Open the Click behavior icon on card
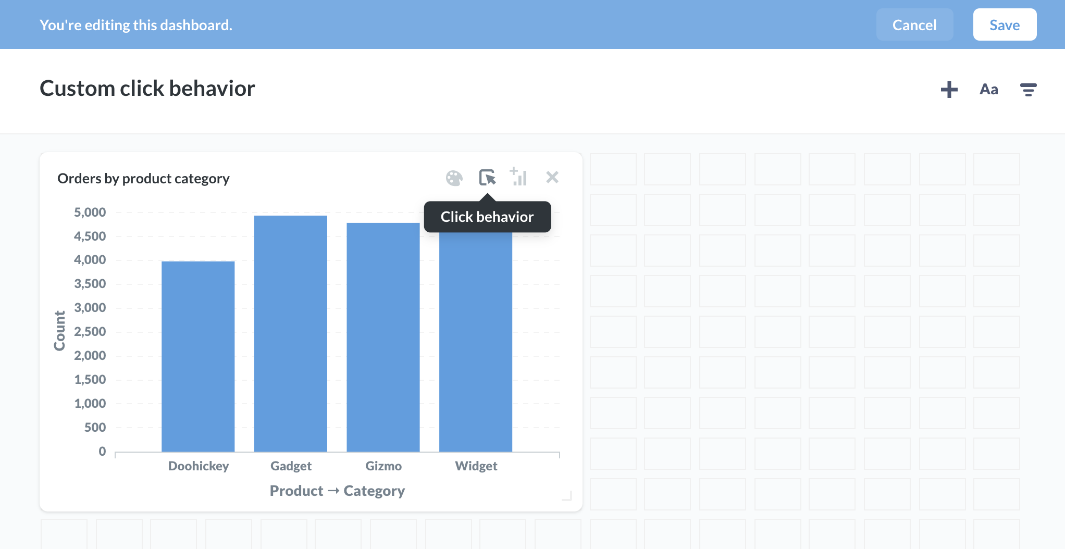Viewport: 1065px width, 549px height. (x=487, y=178)
